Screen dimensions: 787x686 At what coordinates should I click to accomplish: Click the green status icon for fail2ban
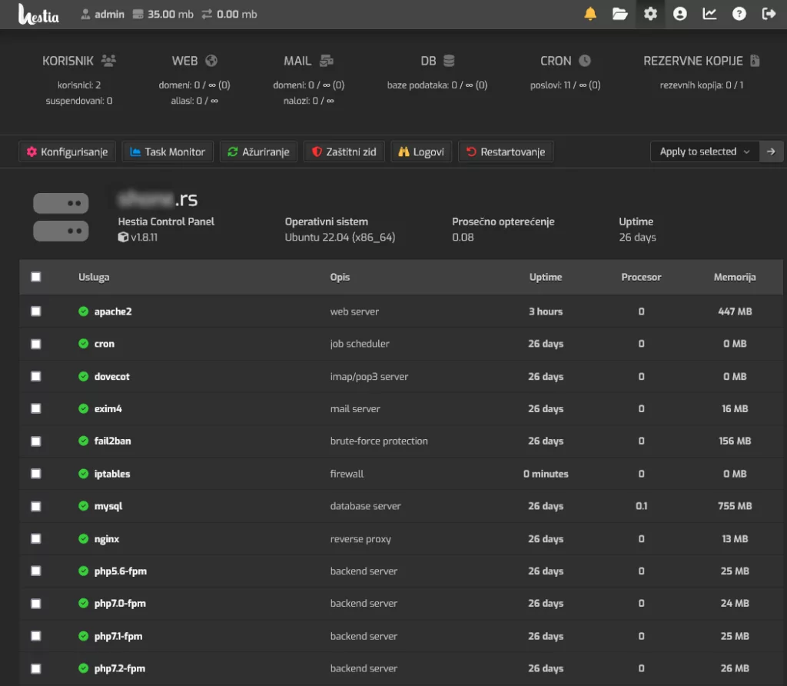[x=83, y=441]
